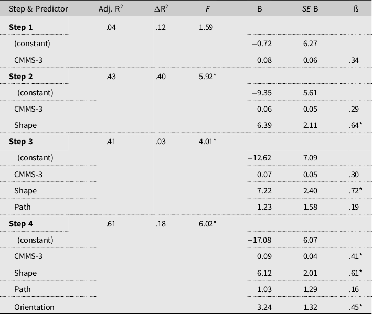Click the constant B value −17.08

click(259, 240)
